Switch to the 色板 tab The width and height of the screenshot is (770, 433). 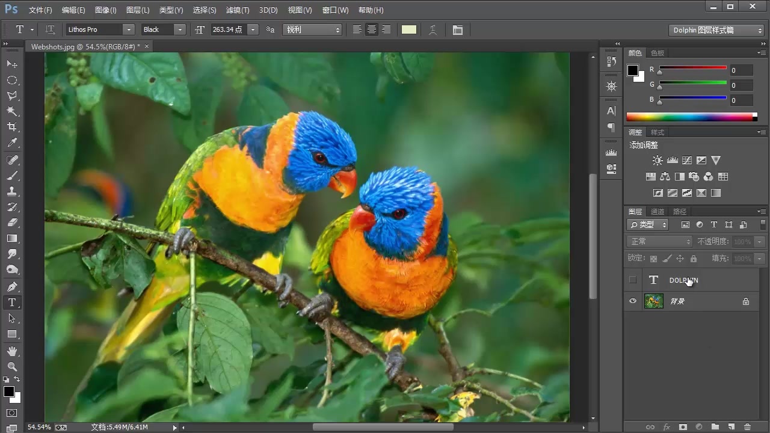(658, 53)
